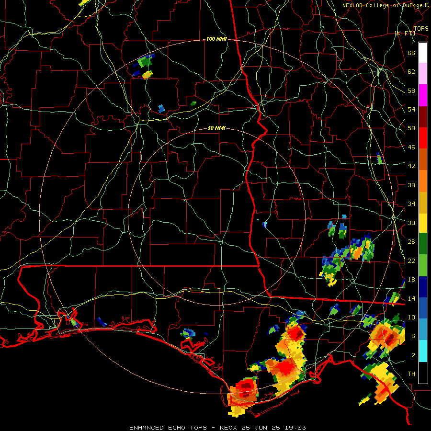Click the '25 JUN 25 19:03' timestamp
The image size is (431, 431).
pos(273,428)
